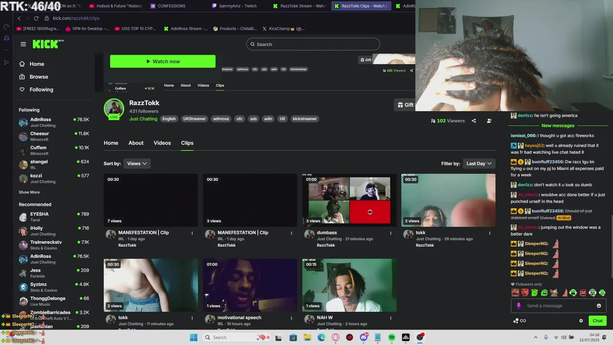This screenshot has width=613, height=345.
Task: Go back with browser back arrow
Action: tap(19, 18)
